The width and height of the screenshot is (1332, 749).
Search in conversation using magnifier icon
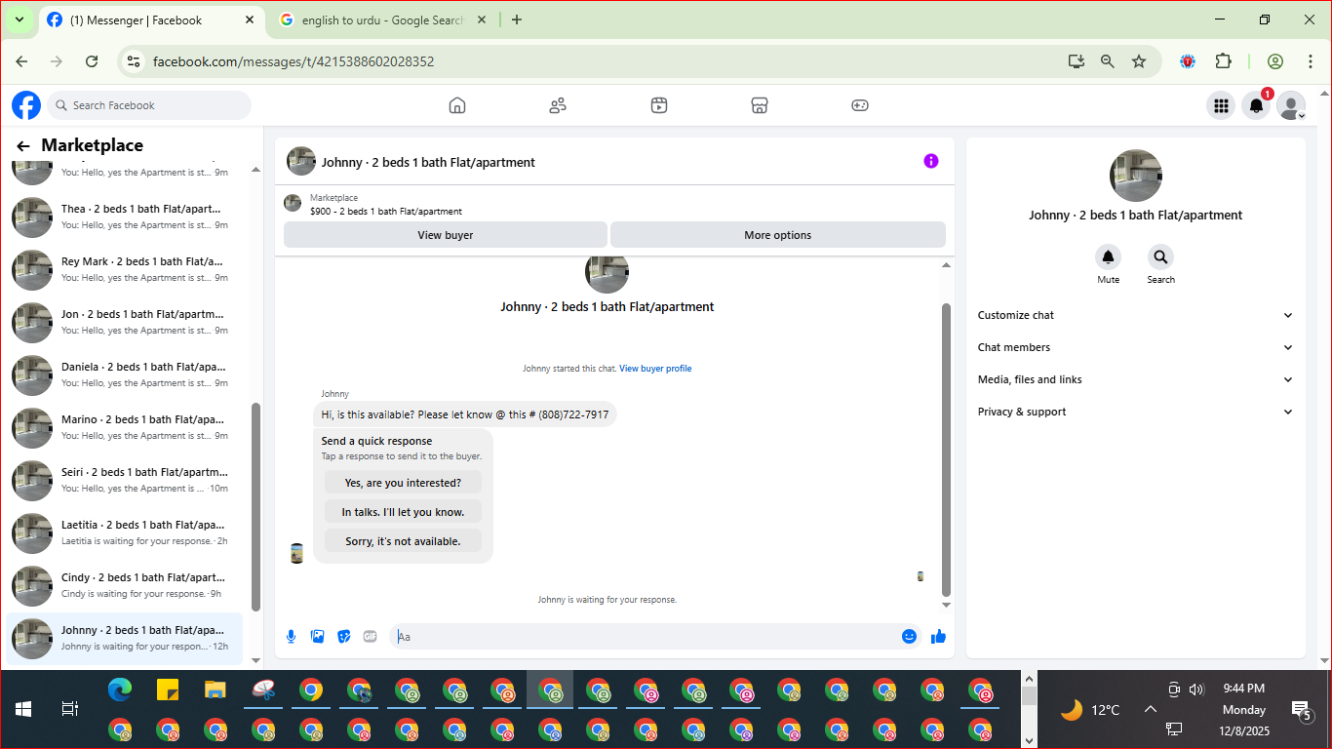click(1160, 257)
